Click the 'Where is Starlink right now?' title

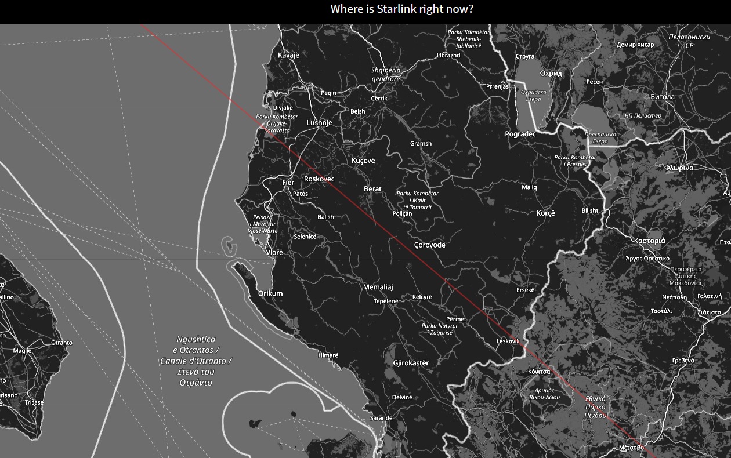[x=401, y=9]
